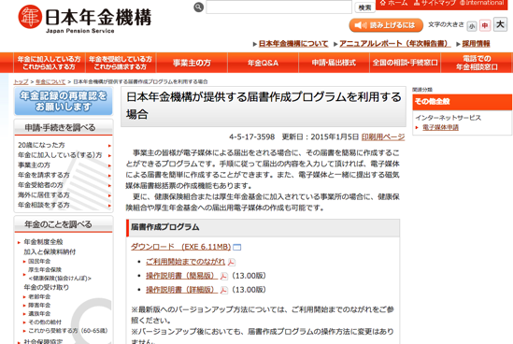
Task: Select 申請・届出様式 navigation tab
Action: [334, 63]
